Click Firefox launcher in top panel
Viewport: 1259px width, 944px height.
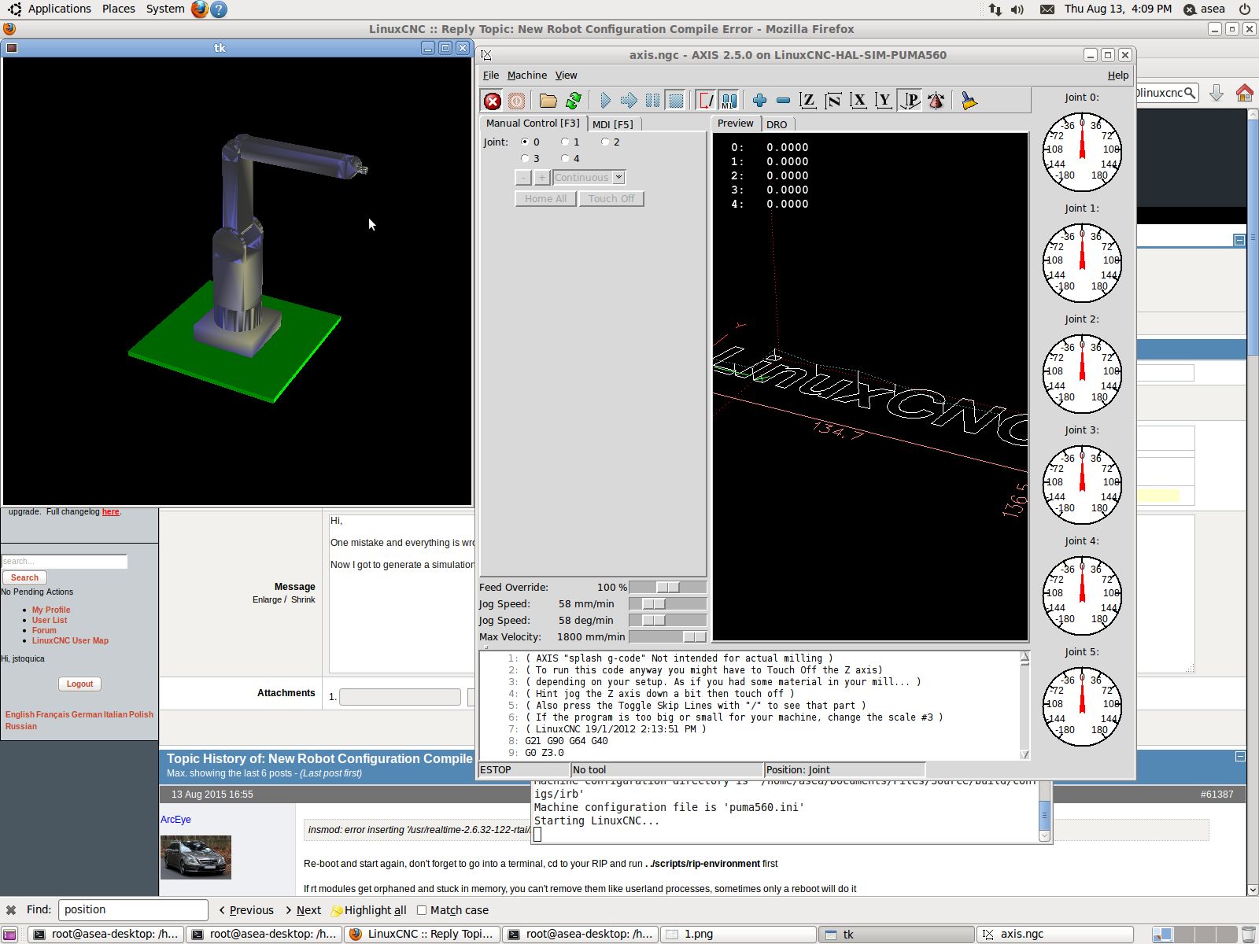tap(200, 9)
